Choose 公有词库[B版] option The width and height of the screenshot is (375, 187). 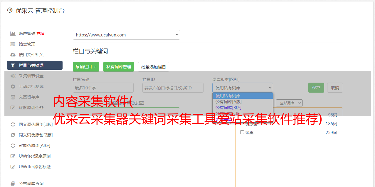pos(243,108)
